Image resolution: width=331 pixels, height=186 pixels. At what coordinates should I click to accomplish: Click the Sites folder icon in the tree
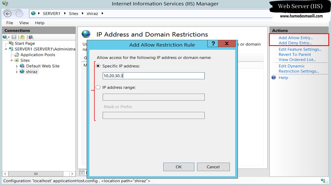[17, 60]
